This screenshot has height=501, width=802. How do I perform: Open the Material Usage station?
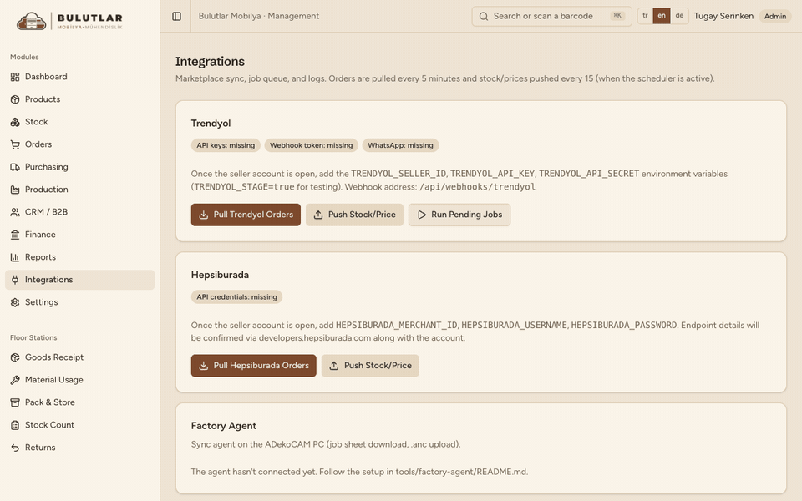click(80, 380)
